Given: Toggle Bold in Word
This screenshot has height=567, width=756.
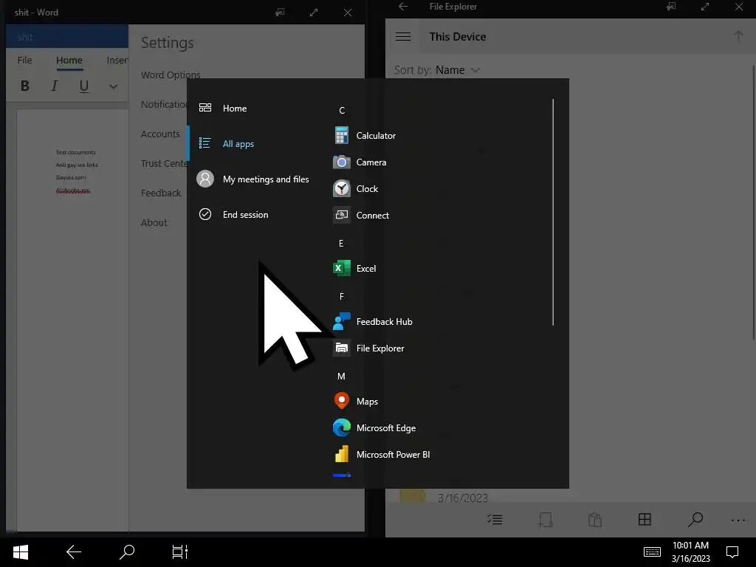Looking at the screenshot, I should point(25,86).
